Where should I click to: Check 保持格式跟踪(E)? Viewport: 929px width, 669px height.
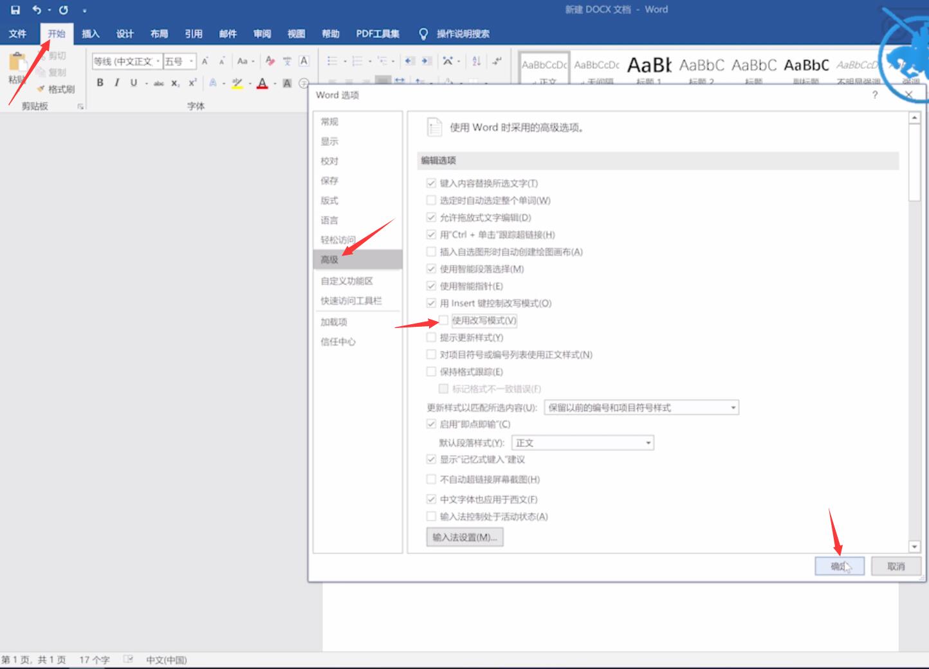pos(431,371)
